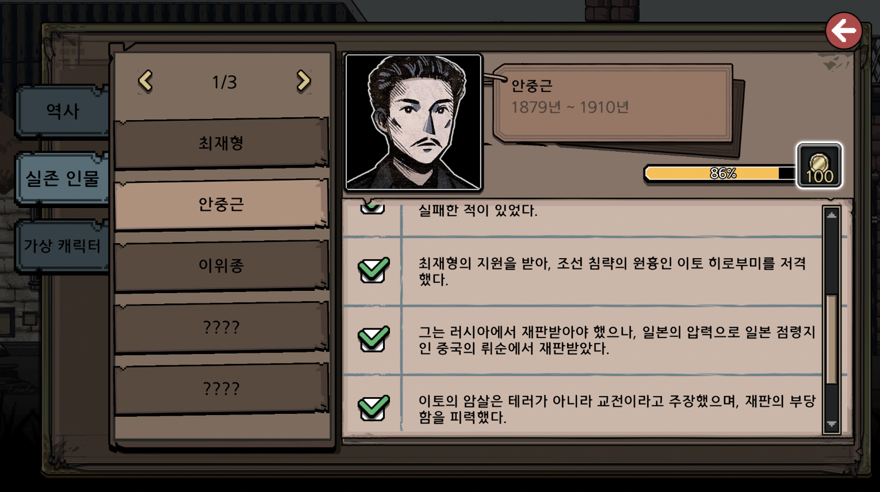The width and height of the screenshot is (880, 492).
Task: Select 최재형 from the character list
Action: (x=221, y=143)
